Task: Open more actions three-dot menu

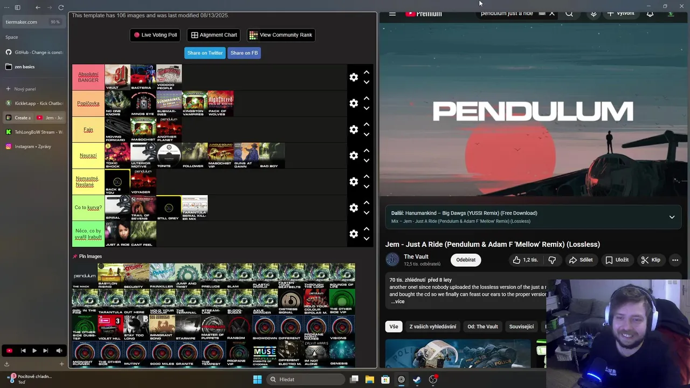Action: click(x=675, y=260)
